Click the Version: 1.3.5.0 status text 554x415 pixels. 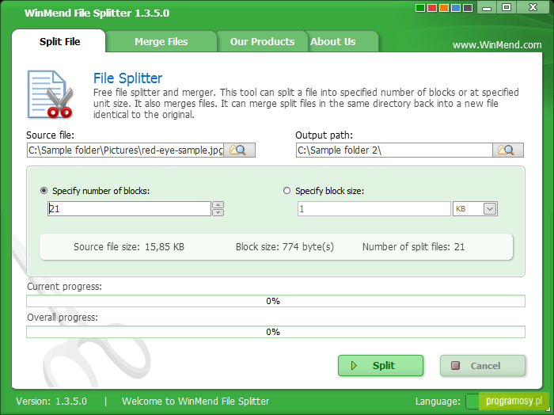tap(51, 402)
